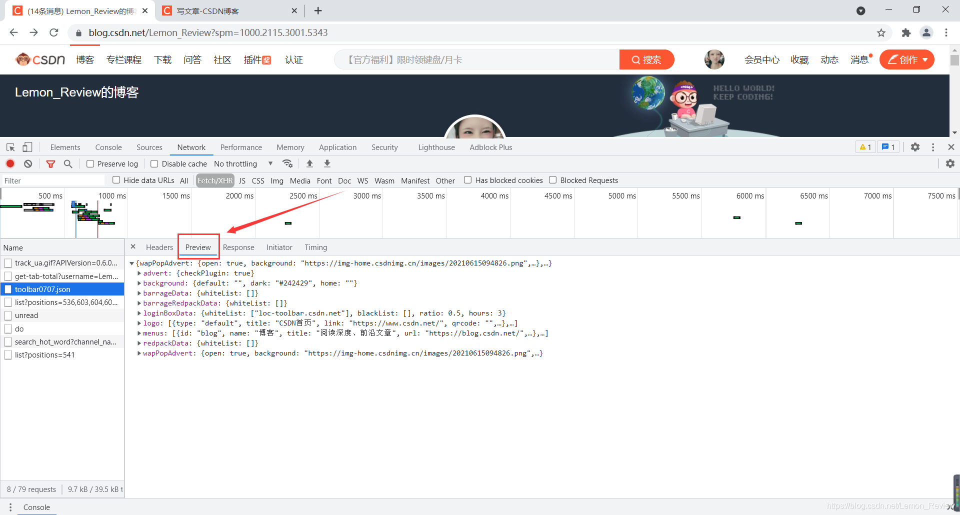This screenshot has height=515, width=960.
Task: Switch to the Response tab
Action: tap(238, 247)
